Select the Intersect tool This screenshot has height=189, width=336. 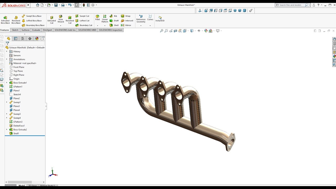click(x=127, y=20)
